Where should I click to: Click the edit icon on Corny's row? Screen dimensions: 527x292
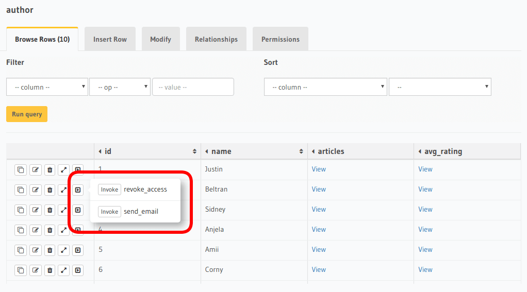pos(35,270)
